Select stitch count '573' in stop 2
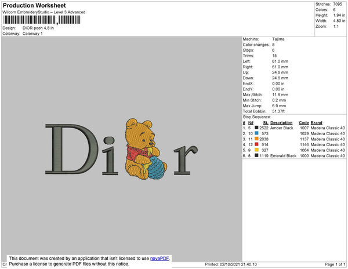The width and height of the screenshot is (348, 269). pos(265,133)
